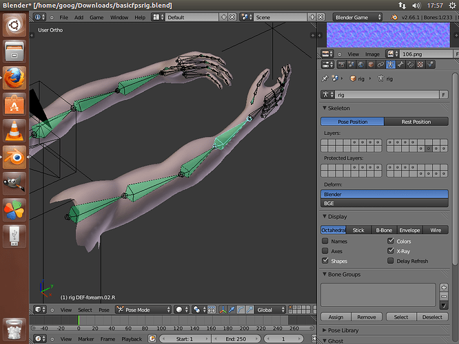Viewport: 459px width, 344px height.
Task: Open the Render properties tab (camera icon)
Action: pos(341,65)
